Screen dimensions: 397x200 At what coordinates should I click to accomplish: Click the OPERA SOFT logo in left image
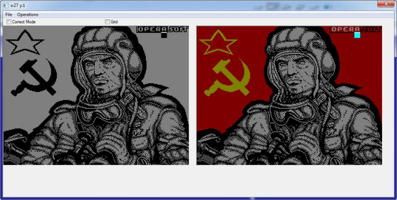pos(162,29)
